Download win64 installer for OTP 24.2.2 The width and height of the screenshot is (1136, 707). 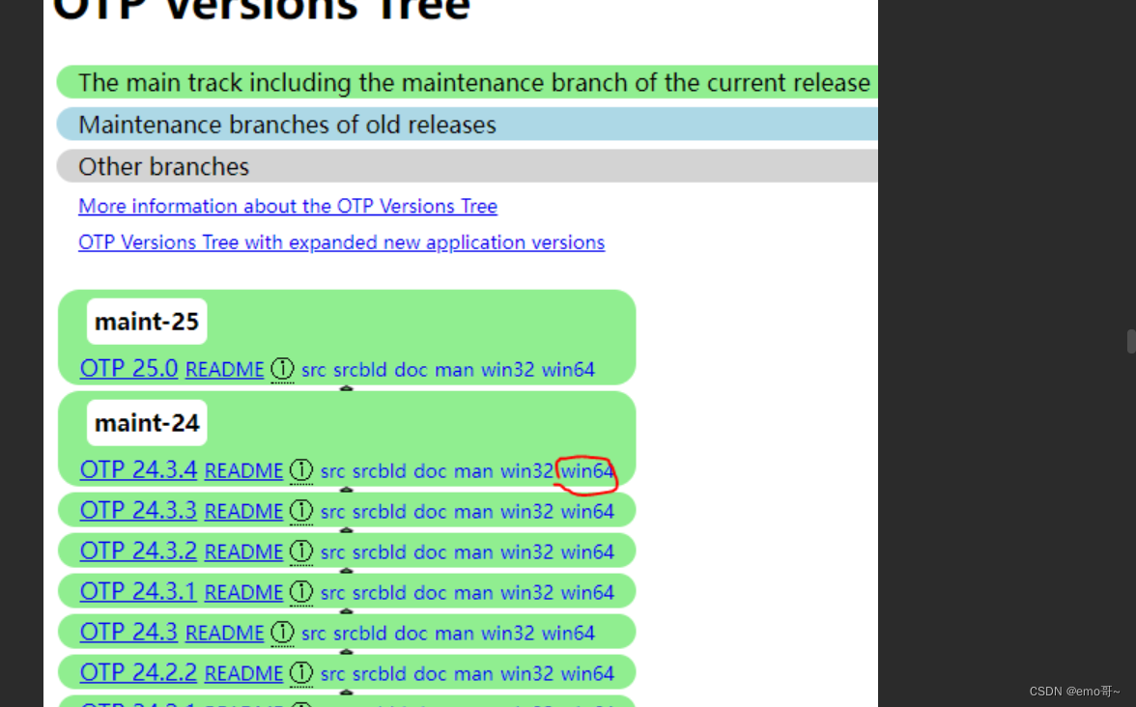(x=587, y=674)
